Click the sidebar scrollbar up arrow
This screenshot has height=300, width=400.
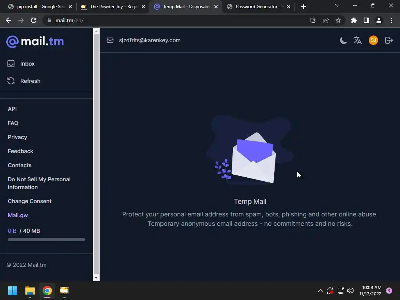click(96, 31)
